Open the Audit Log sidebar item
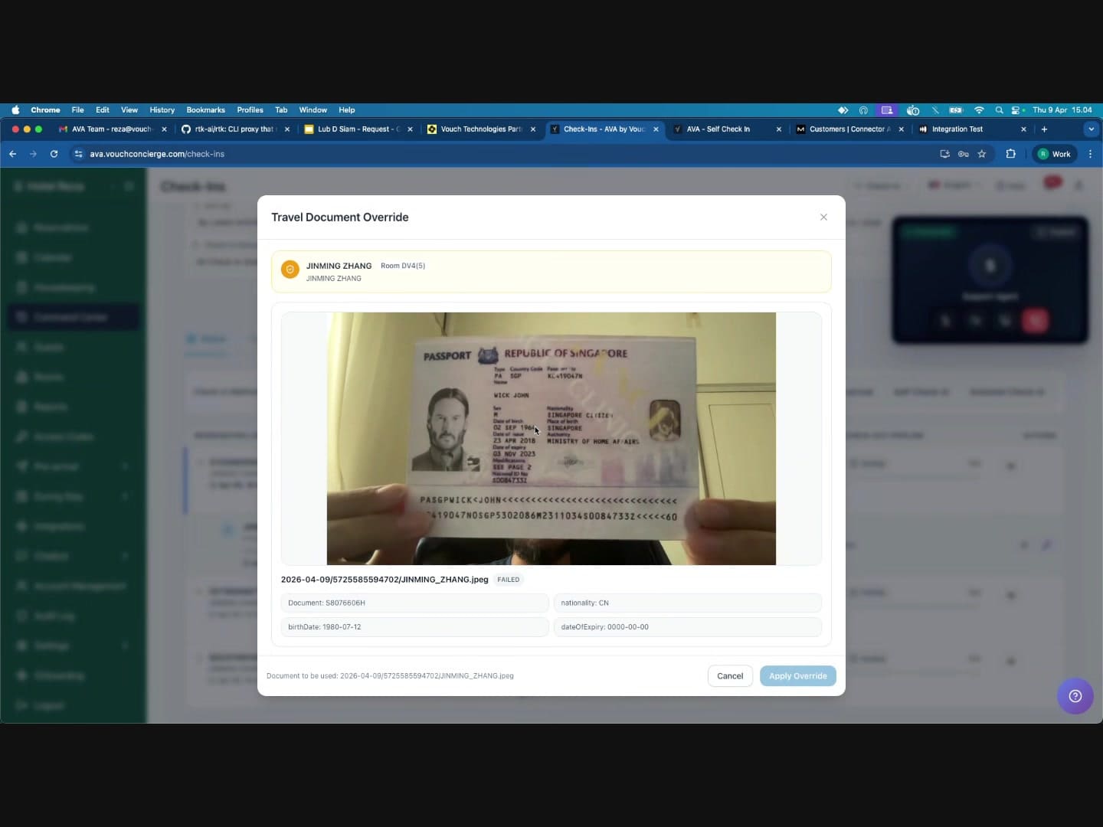1103x827 pixels. (54, 616)
